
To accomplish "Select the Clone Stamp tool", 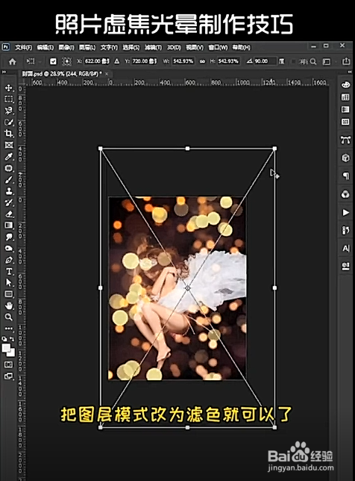I will [x=8, y=190].
